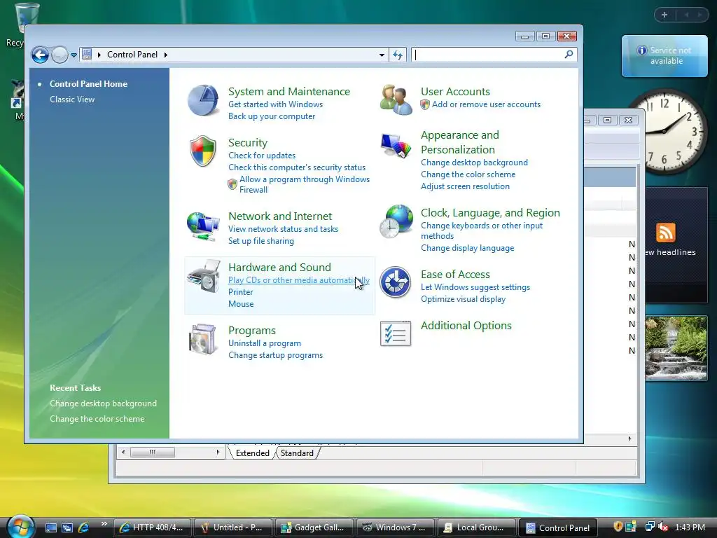Click the Control Panel icon in address bar
Screen dimensions: 717x538
tap(87, 55)
